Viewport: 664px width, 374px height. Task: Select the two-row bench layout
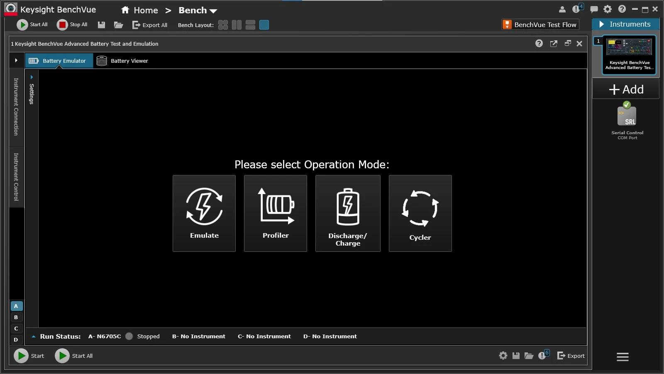pyautogui.click(x=250, y=25)
